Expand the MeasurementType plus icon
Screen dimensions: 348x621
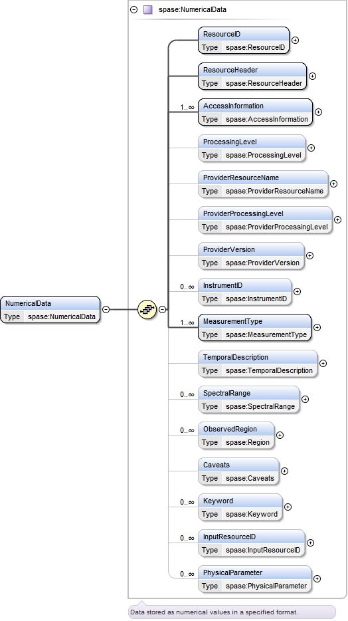pos(317,328)
